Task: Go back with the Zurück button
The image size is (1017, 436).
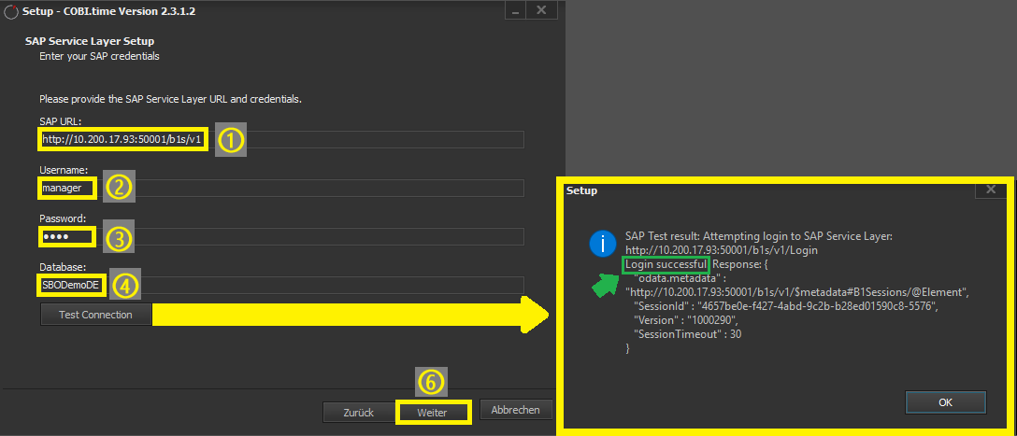Action: point(358,412)
